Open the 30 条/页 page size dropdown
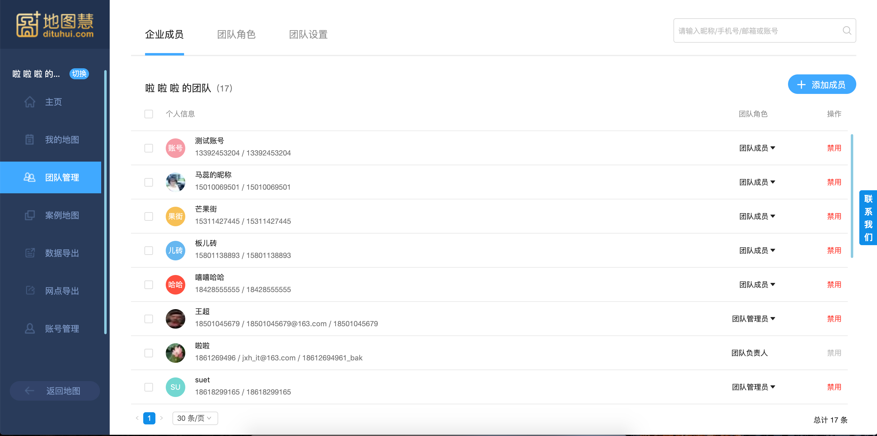 [x=195, y=418]
